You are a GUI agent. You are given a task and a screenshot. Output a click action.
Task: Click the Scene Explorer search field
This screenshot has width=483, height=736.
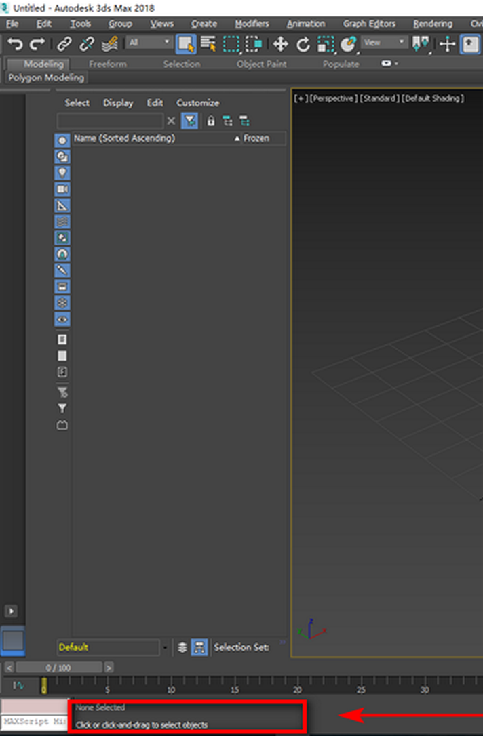pyautogui.click(x=110, y=121)
